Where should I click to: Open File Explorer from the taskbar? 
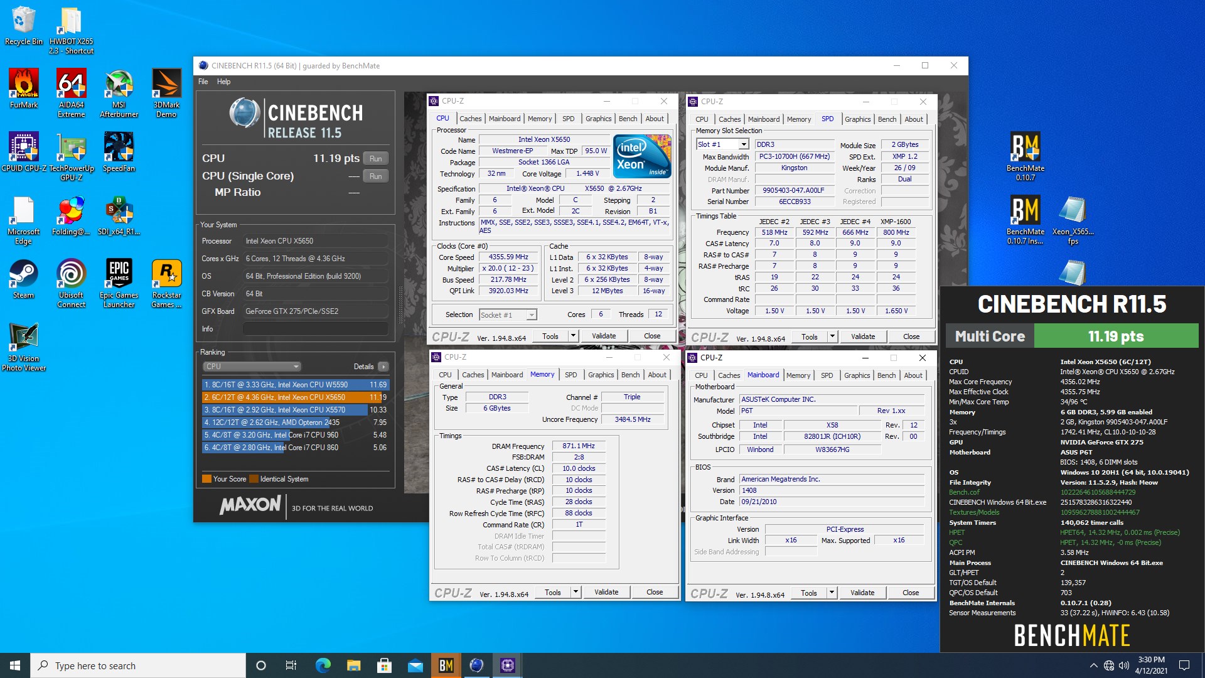point(353,665)
